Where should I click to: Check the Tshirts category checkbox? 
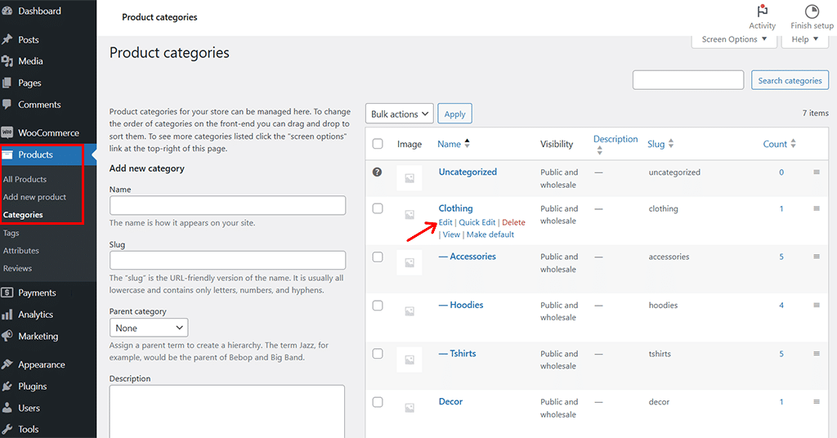(x=378, y=353)
